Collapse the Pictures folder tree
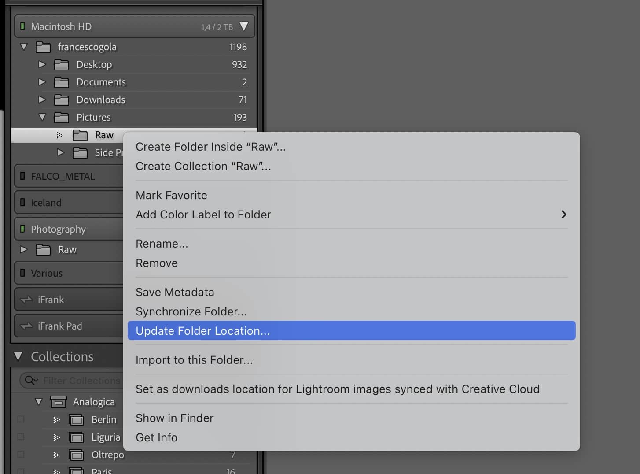 tap(42, 117)
